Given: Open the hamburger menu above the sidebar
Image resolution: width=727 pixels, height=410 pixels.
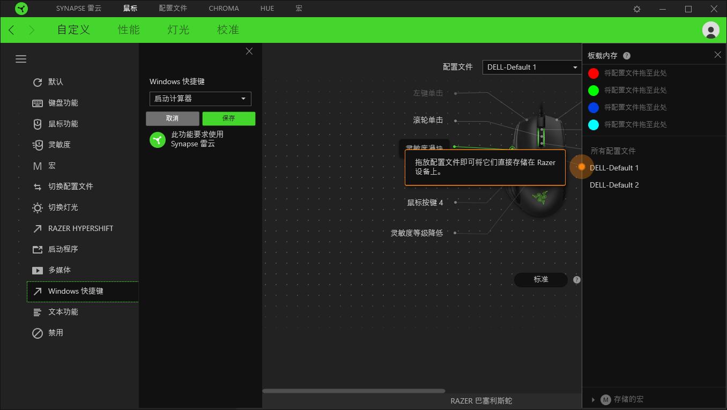Looking at the screenshot, I should [21, 59].
